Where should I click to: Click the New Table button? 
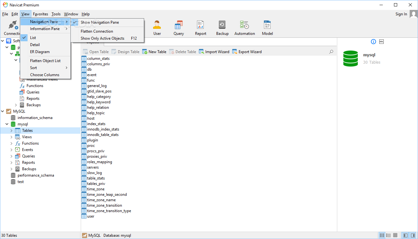(154, 52)
